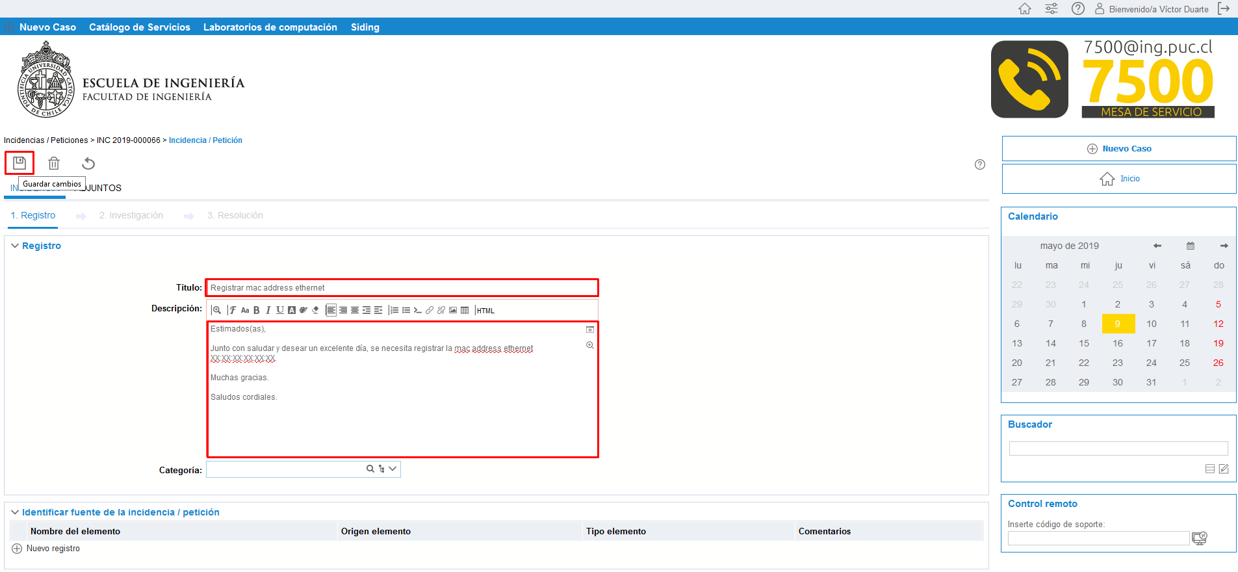Screen dimensions: 1238x572
Task: Go to next month in calendar
Action: pyautogui.click(x=1224, y=246)
